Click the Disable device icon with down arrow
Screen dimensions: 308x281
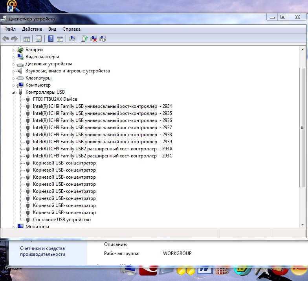point(103,39)
